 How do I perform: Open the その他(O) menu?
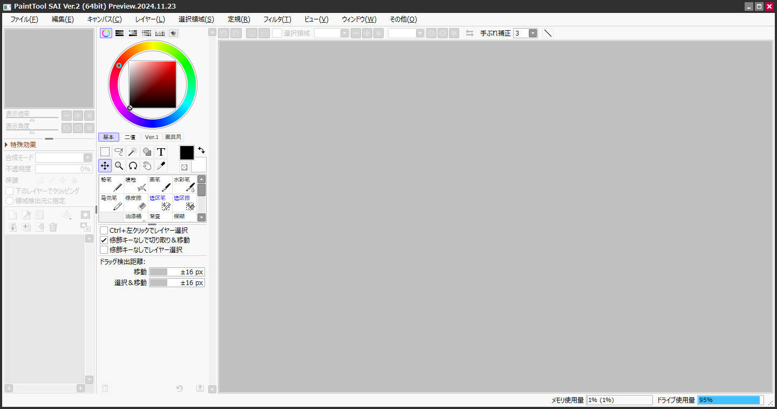403,19
